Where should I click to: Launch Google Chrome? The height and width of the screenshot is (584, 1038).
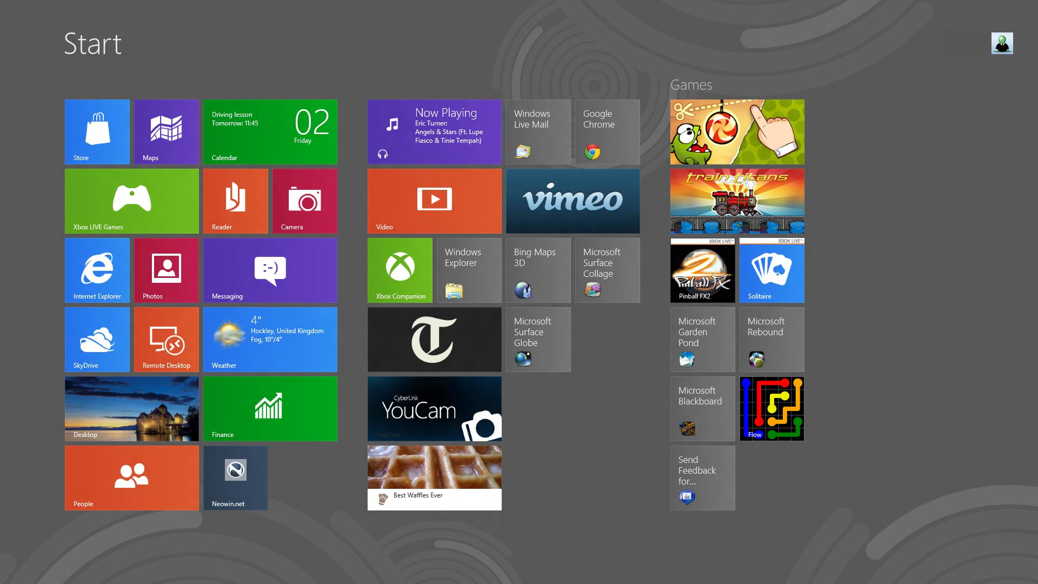(x=607, y=131)
